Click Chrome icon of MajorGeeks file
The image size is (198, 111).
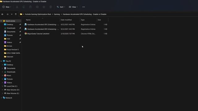click(x=25, y=34)
